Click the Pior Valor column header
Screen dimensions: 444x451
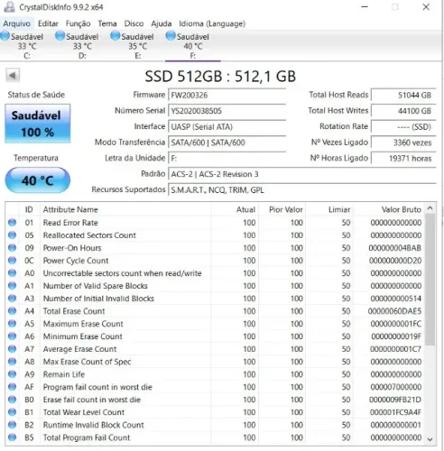(282, 209)
